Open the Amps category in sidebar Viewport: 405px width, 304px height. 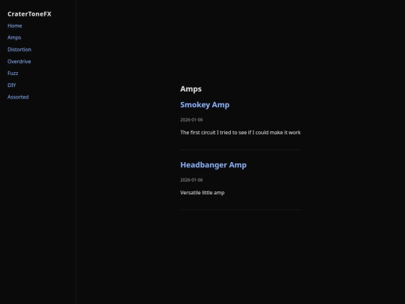(14, 38)
